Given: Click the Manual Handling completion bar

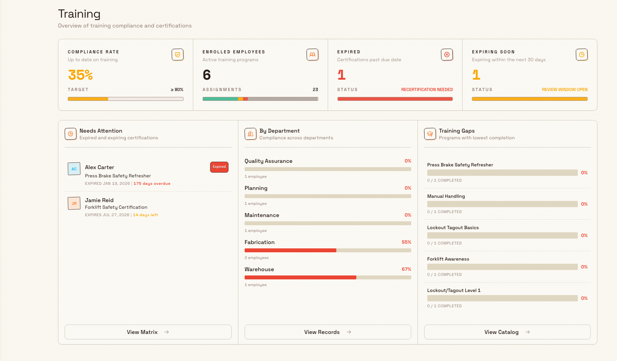Looking at the screenshot, I should tap(503, 204).
